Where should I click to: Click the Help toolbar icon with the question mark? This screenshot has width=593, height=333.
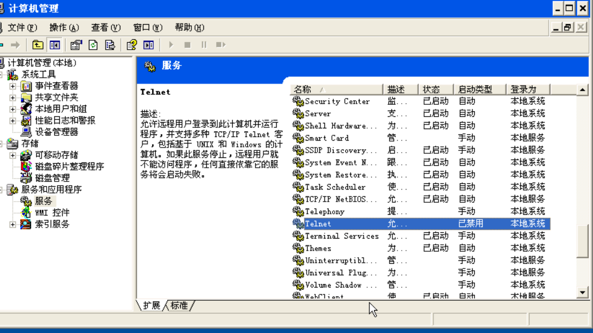(131, 45)
